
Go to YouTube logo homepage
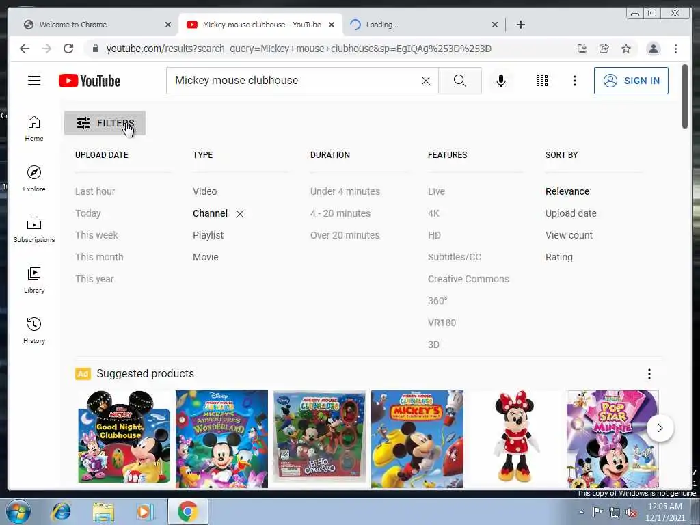(x=90, y=81)
